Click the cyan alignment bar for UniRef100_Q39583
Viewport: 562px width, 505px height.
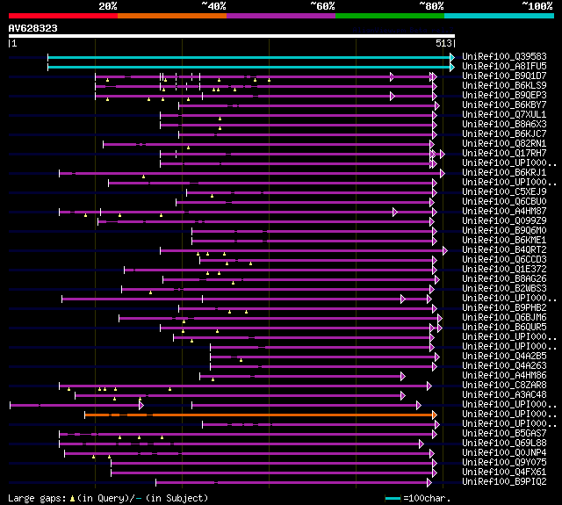coord(250,57)
